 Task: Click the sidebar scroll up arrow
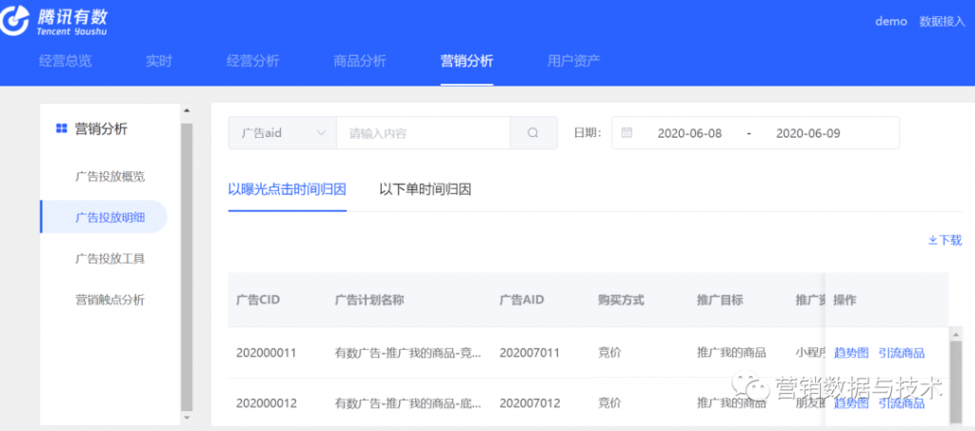coord(187,110)
